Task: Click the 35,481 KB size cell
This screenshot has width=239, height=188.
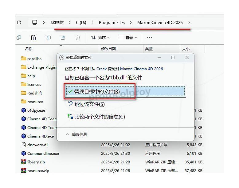Action: [194, 162]
